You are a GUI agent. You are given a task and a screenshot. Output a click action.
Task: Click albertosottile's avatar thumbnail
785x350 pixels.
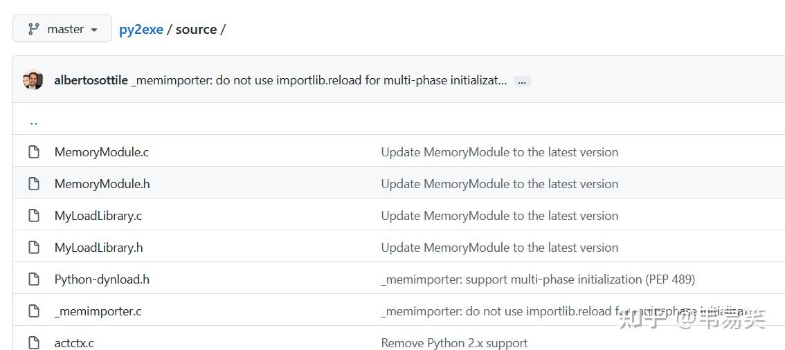pyautogui.click(x=33, y=80)
